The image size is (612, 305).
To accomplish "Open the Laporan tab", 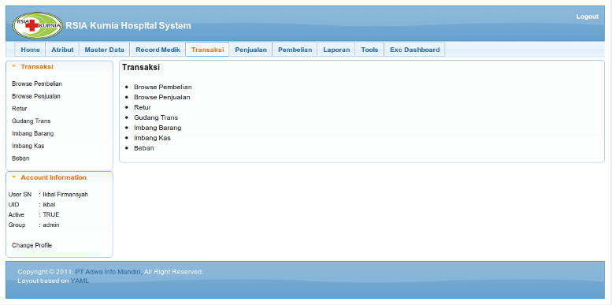I will pyautogui.click(x=336, y=50).
